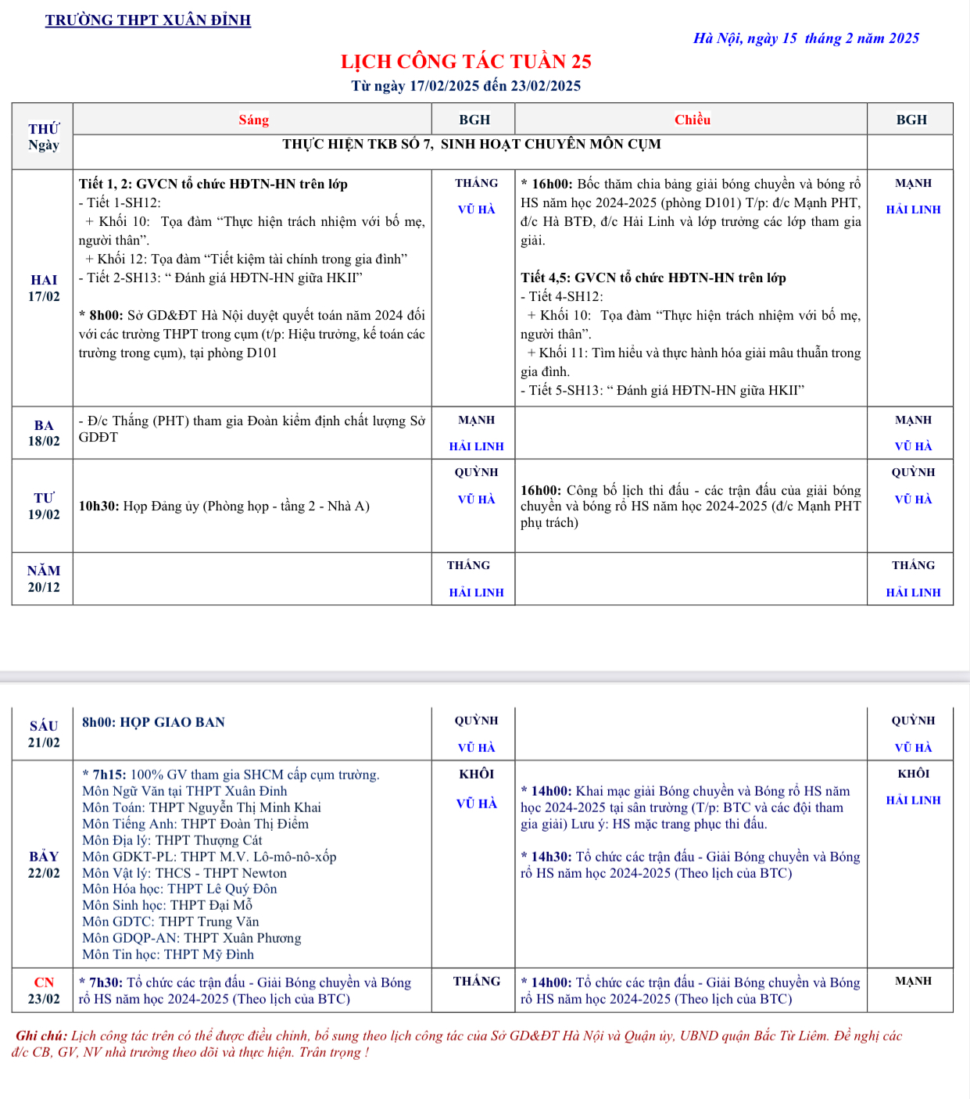Click the day cell 'HAI 17/02'

[44, 288]
